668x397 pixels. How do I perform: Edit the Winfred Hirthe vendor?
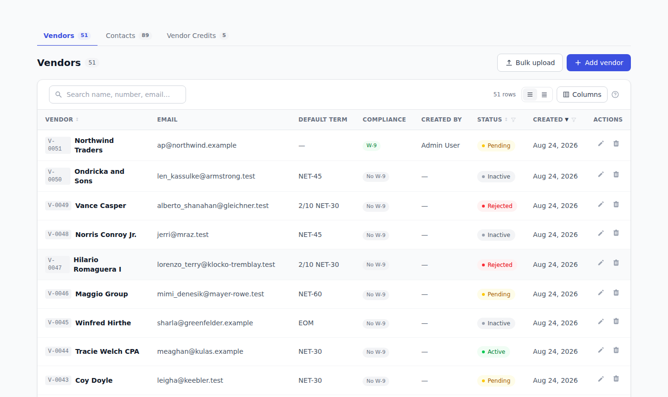coord(601,321)
